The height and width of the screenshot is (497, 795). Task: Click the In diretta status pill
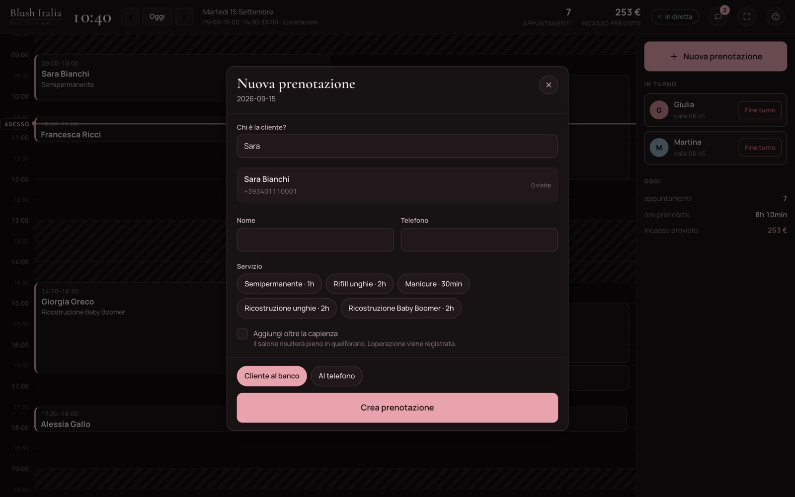tap(675, 16)
